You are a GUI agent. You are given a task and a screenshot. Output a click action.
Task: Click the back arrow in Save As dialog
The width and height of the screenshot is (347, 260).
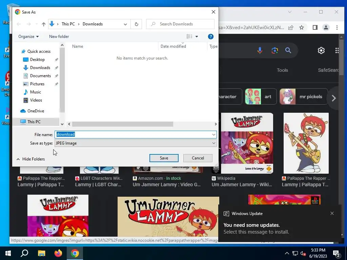point(19,24)
